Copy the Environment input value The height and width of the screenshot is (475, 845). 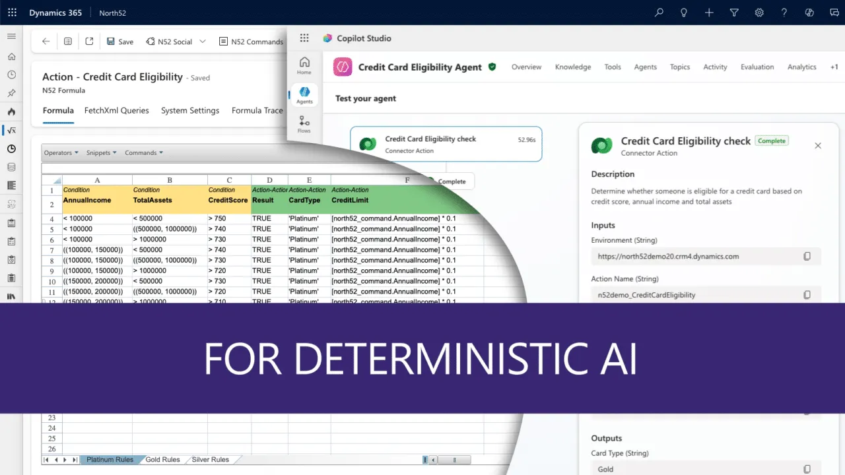pyautogui.click(x=807, y=256)
